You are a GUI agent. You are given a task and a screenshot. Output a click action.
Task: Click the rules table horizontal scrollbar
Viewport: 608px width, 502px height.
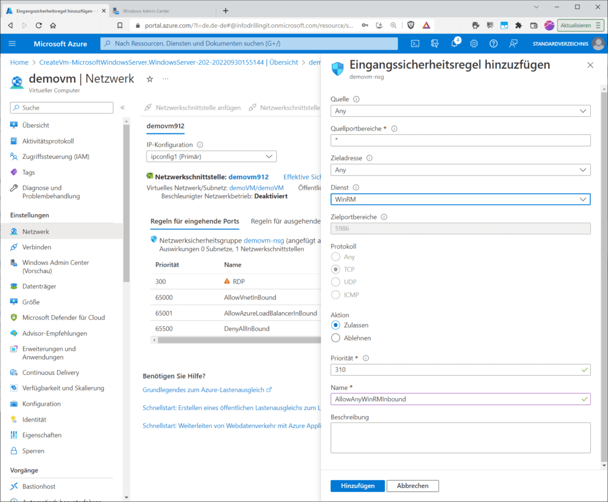tap(239, 340)
